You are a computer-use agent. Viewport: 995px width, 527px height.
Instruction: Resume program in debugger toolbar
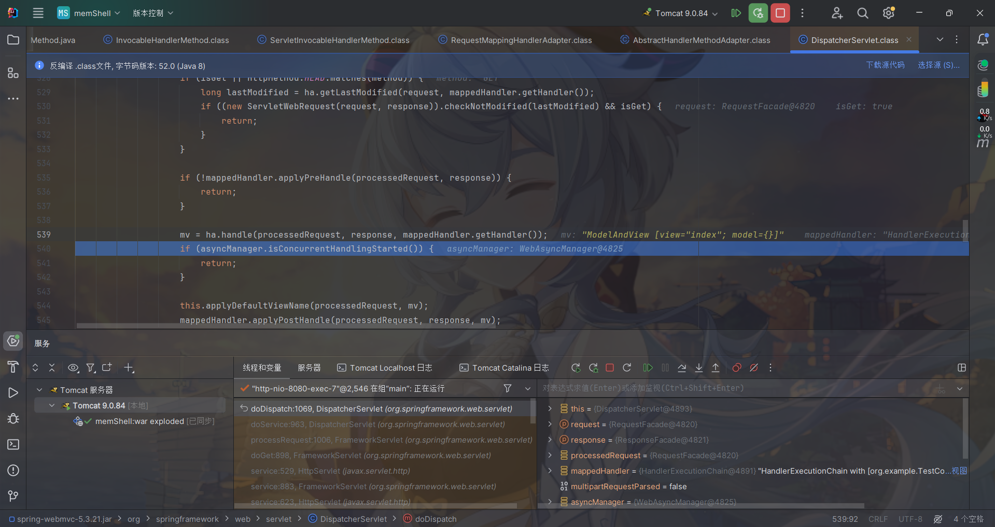648,368
